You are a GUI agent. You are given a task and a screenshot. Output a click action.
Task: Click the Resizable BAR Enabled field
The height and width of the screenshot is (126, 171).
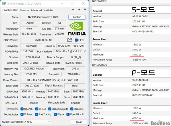coord(76,103)
